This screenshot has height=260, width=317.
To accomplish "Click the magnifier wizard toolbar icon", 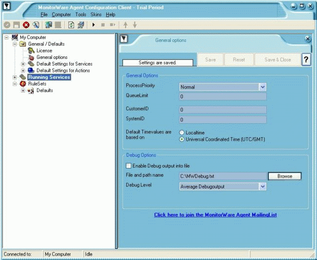I will pyautogui.click(x=36, y=25).
